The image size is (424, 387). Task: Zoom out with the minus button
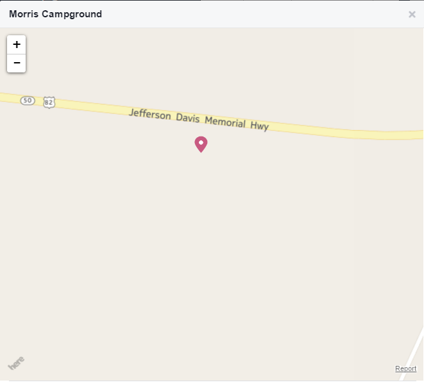pos(17,63)
